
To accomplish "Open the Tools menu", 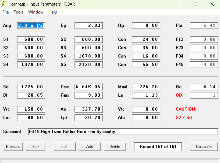I will point(18,12).
